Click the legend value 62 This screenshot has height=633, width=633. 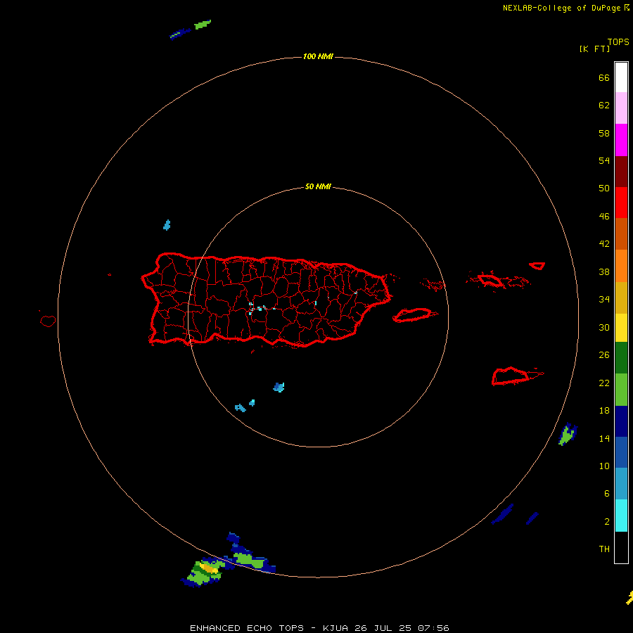(604, 105)
